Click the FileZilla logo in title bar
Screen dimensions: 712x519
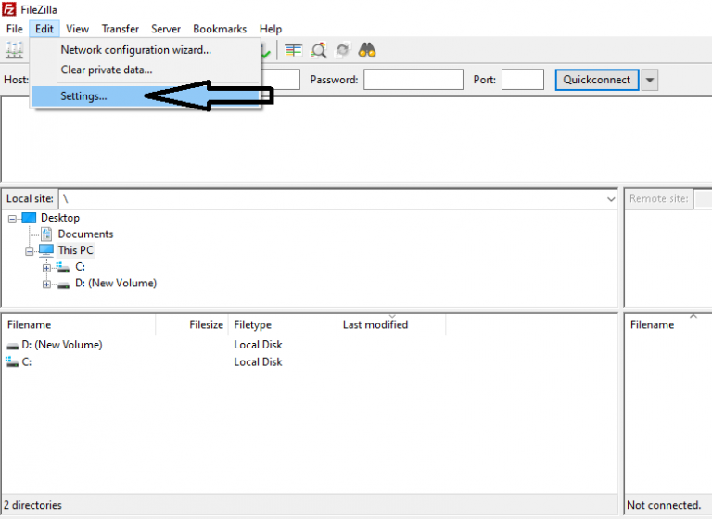click(9, 9)
